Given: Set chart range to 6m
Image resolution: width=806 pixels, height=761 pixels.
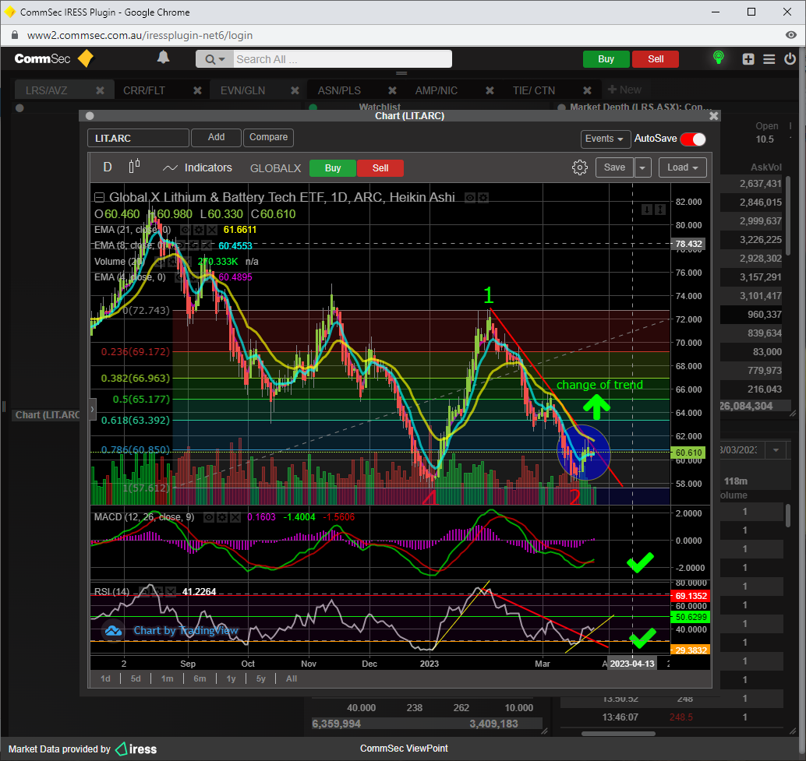Looking at the screenshot, I should point(200,678).
